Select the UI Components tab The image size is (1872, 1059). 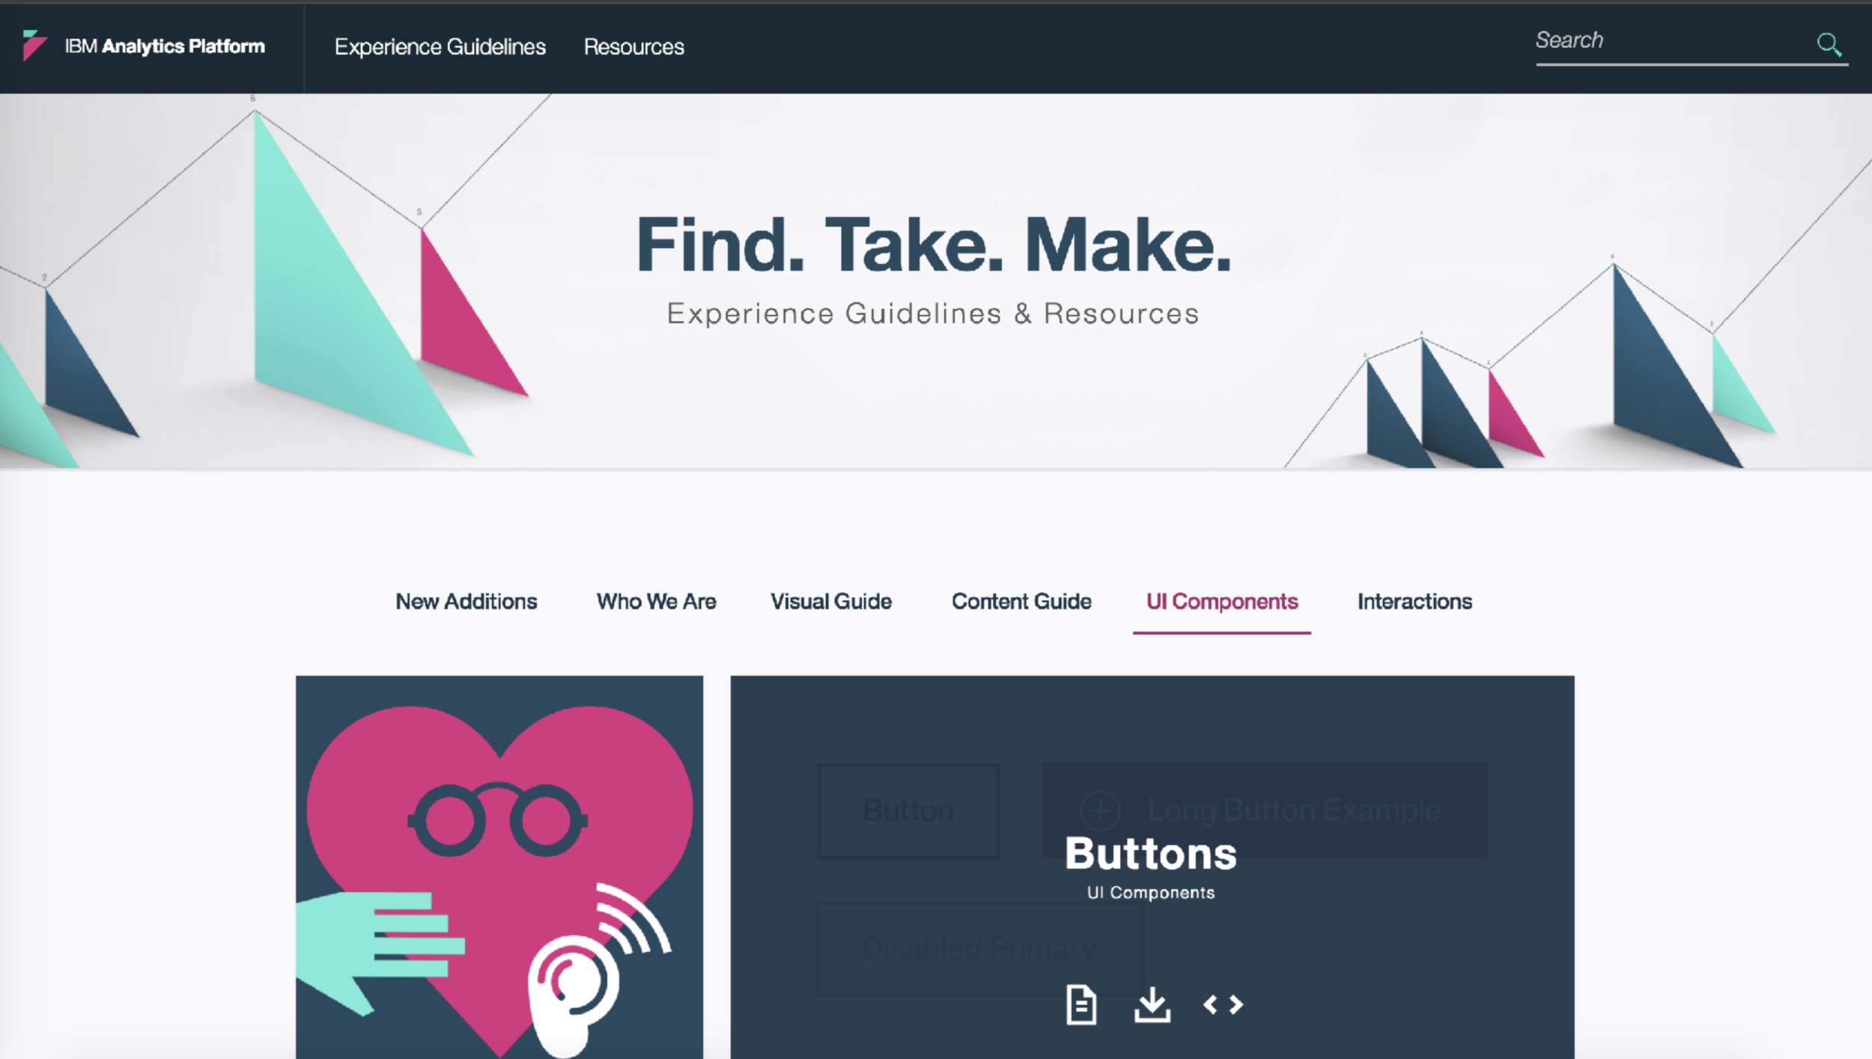1221,602
